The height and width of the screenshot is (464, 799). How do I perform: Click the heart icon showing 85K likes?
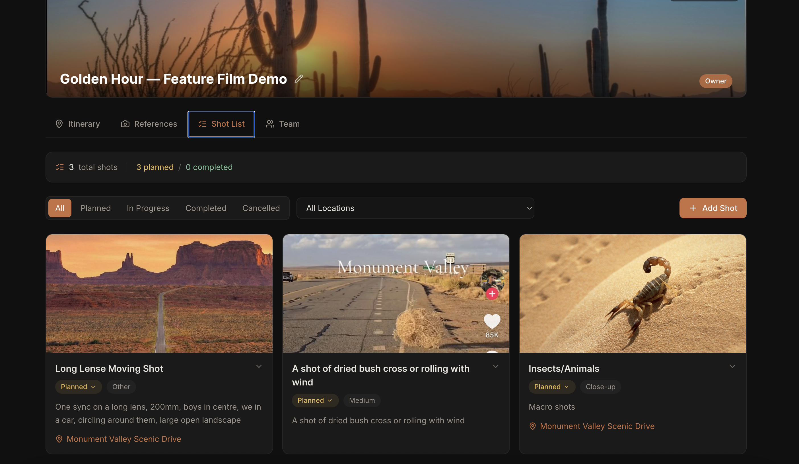tap(492, 322)
